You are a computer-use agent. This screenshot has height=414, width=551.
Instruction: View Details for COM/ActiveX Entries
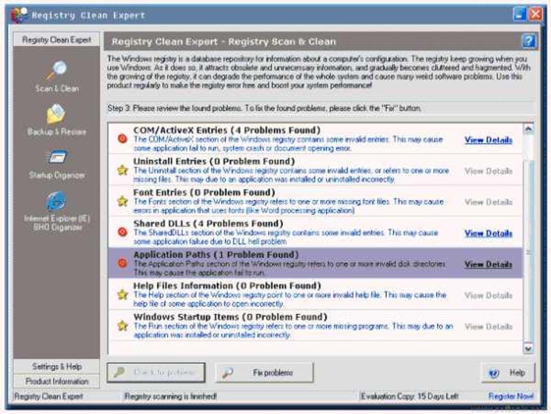tap(488, 140)
